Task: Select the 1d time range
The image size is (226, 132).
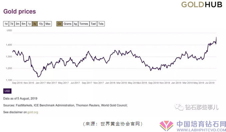Action: pyautogui.click(x=6, y=24)
